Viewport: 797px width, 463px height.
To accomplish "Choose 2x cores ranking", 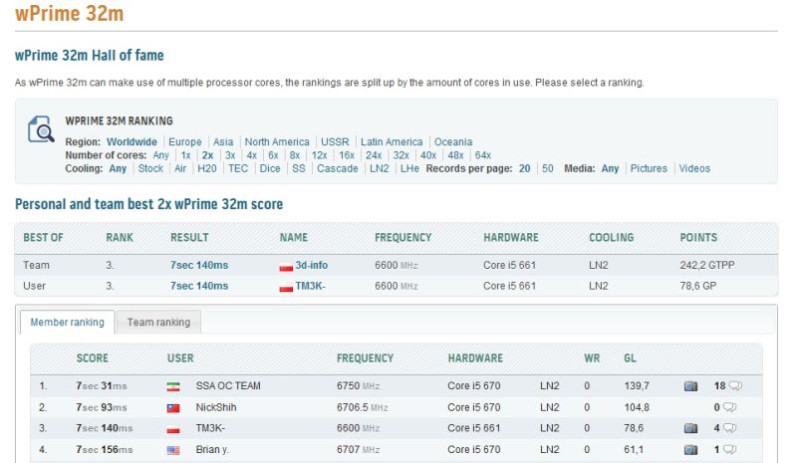I will [x=207, y=155].
